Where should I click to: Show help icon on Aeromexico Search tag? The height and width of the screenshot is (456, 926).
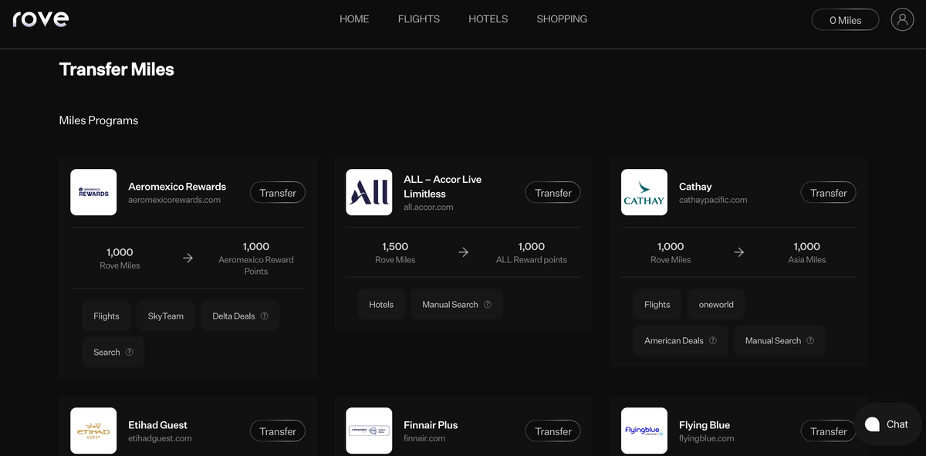click(x=130, y=352)
